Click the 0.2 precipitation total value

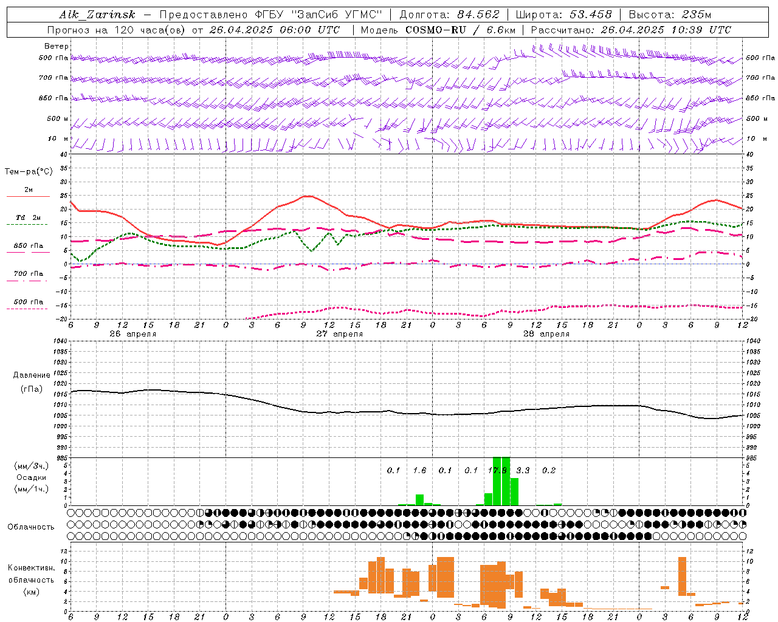click(549, 471)
